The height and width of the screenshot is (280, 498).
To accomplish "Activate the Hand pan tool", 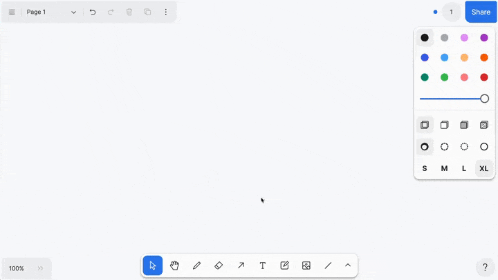I will coord(175,266).
